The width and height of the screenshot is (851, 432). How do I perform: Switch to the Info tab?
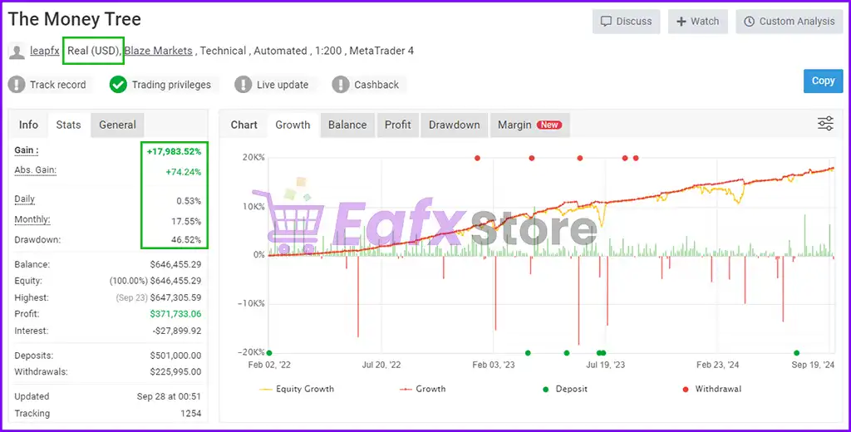tap(28, 125)
